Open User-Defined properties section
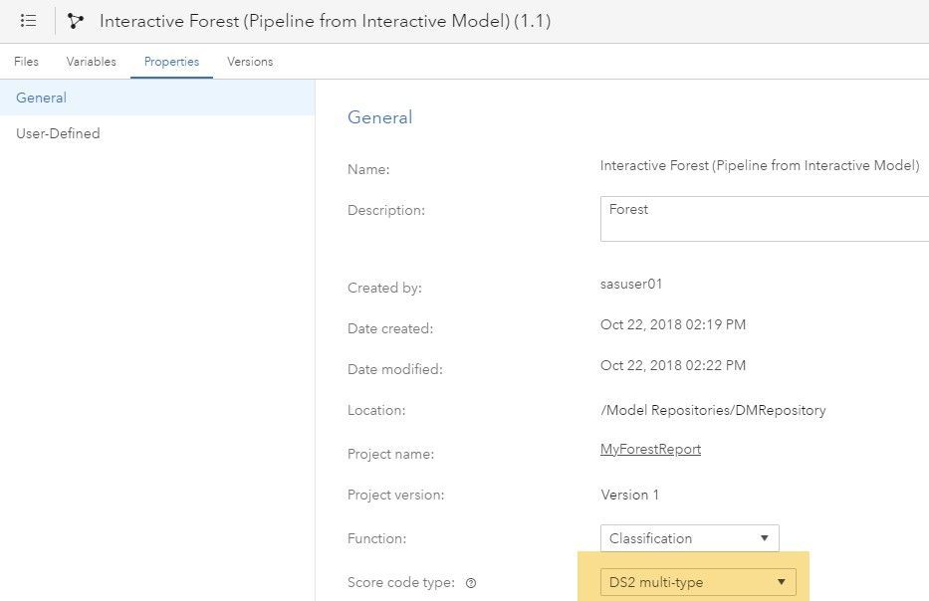Viewport: 929px width, 601px height. pyautogui.click(x=58, y=133)
